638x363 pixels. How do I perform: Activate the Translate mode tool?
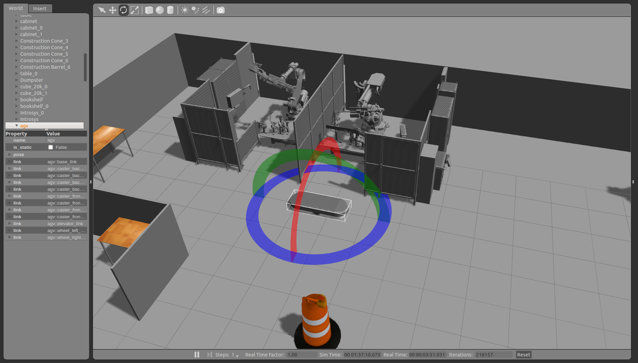tap(112, 10)
